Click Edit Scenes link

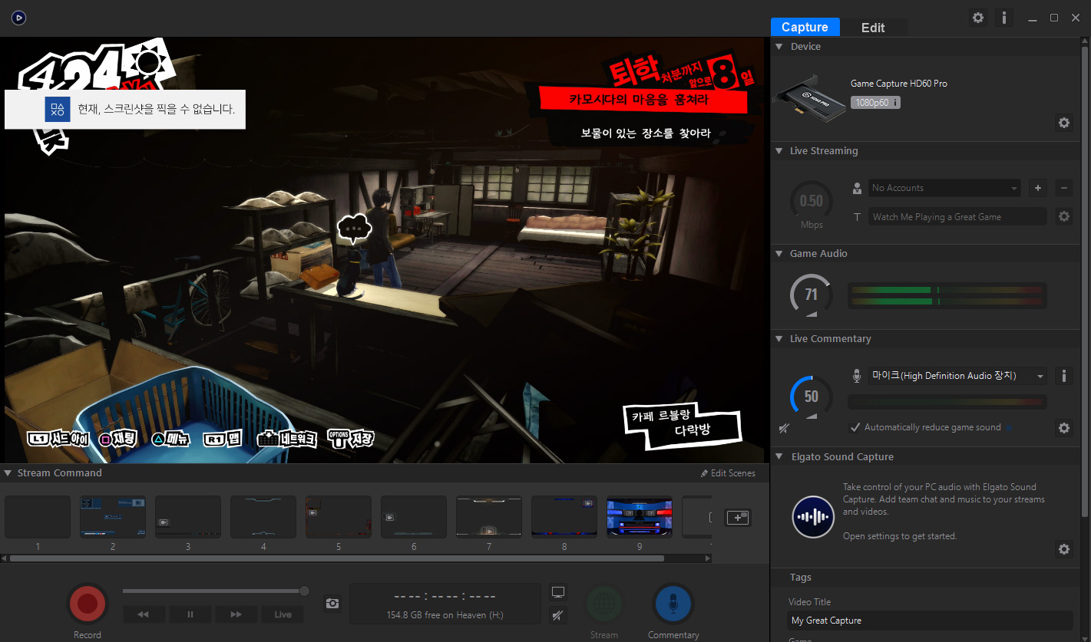coord(728,473)
